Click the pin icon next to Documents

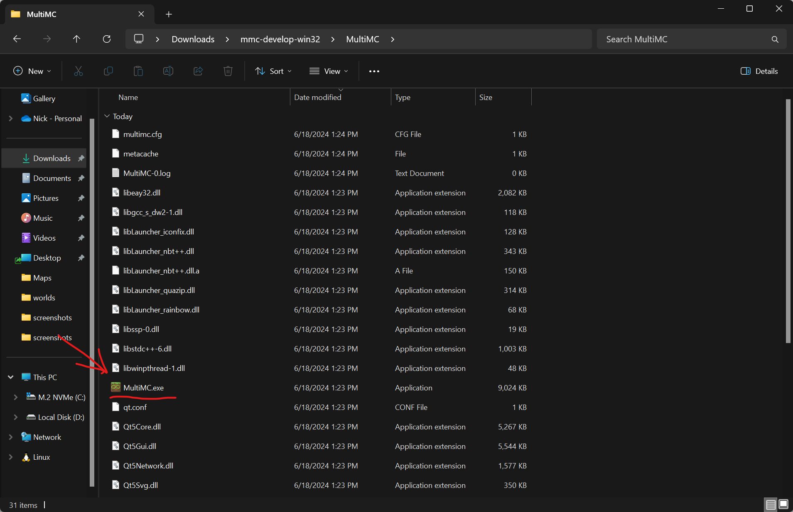tap(81, 178)
